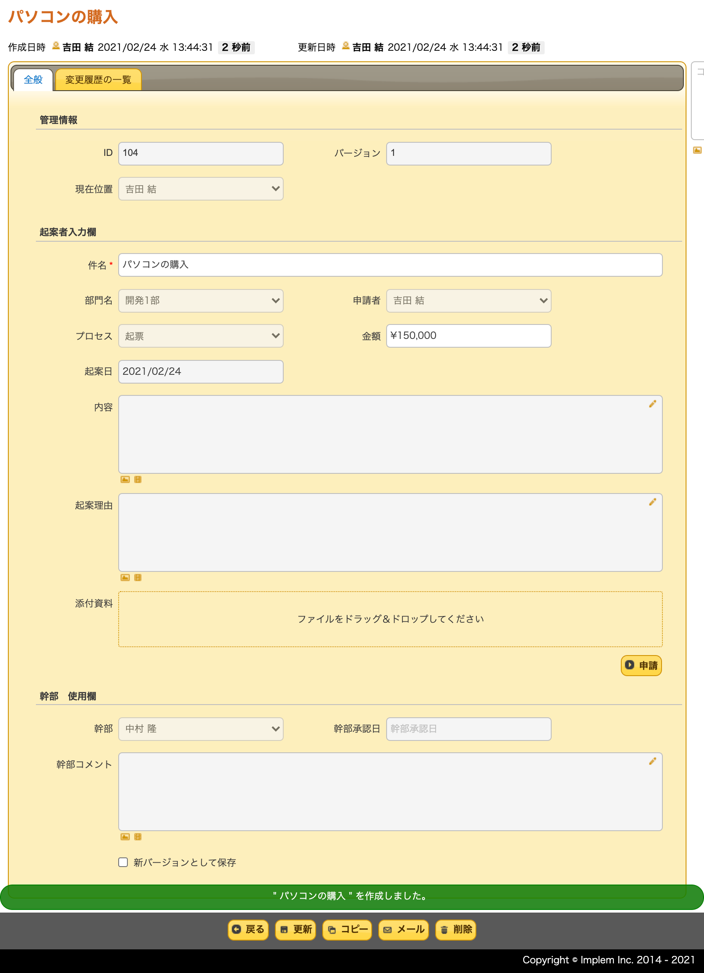Click the 幹部承認日 date field
Image resolution: width=704 pixels, height=973 pixels.
click(468, 729)
